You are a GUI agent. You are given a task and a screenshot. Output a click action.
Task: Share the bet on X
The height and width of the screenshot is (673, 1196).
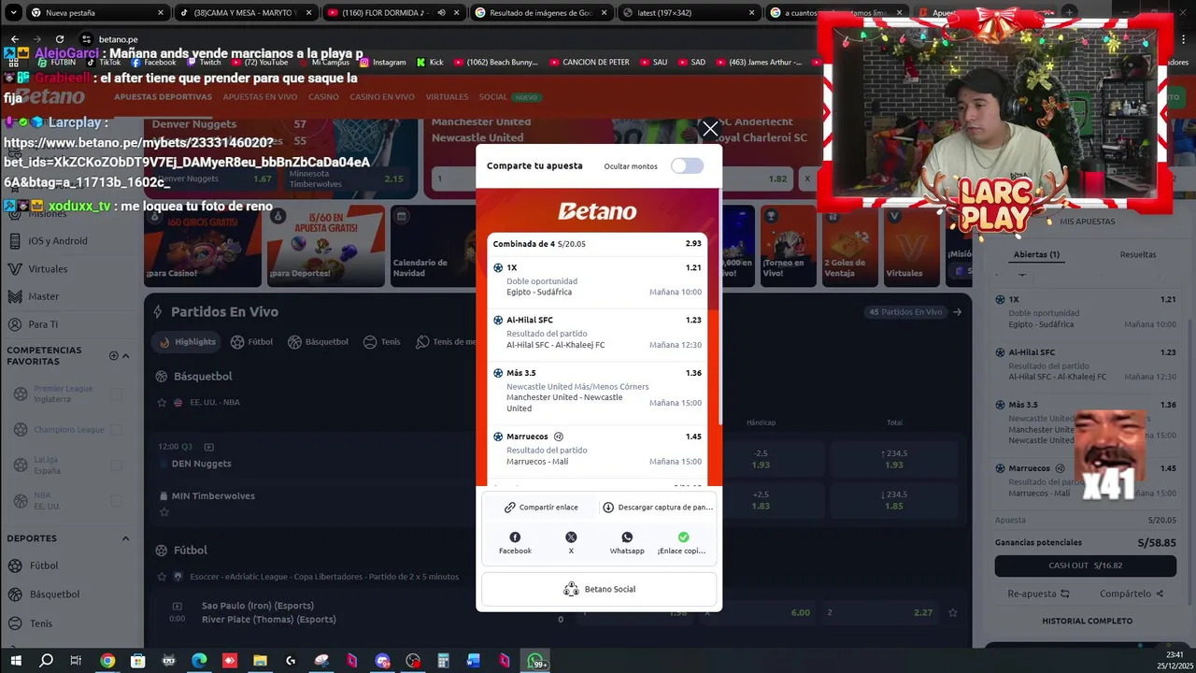click(571, 543)
